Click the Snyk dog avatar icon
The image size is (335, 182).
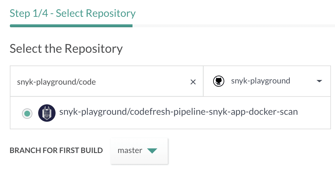47,113
